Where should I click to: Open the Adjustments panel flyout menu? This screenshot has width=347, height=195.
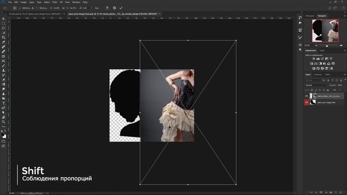345,50
